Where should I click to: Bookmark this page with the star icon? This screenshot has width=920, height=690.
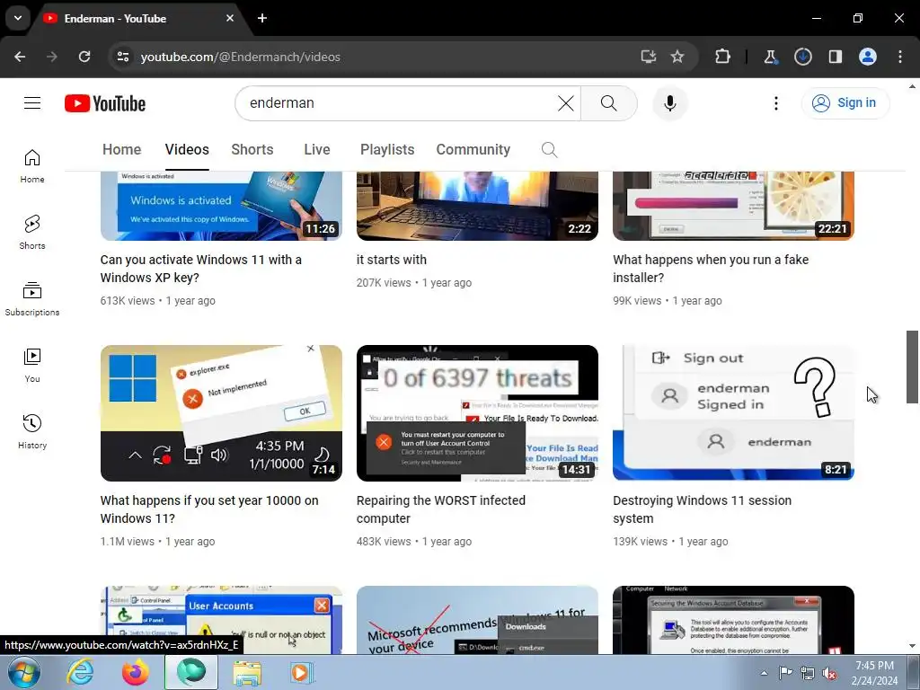point(677,57)
